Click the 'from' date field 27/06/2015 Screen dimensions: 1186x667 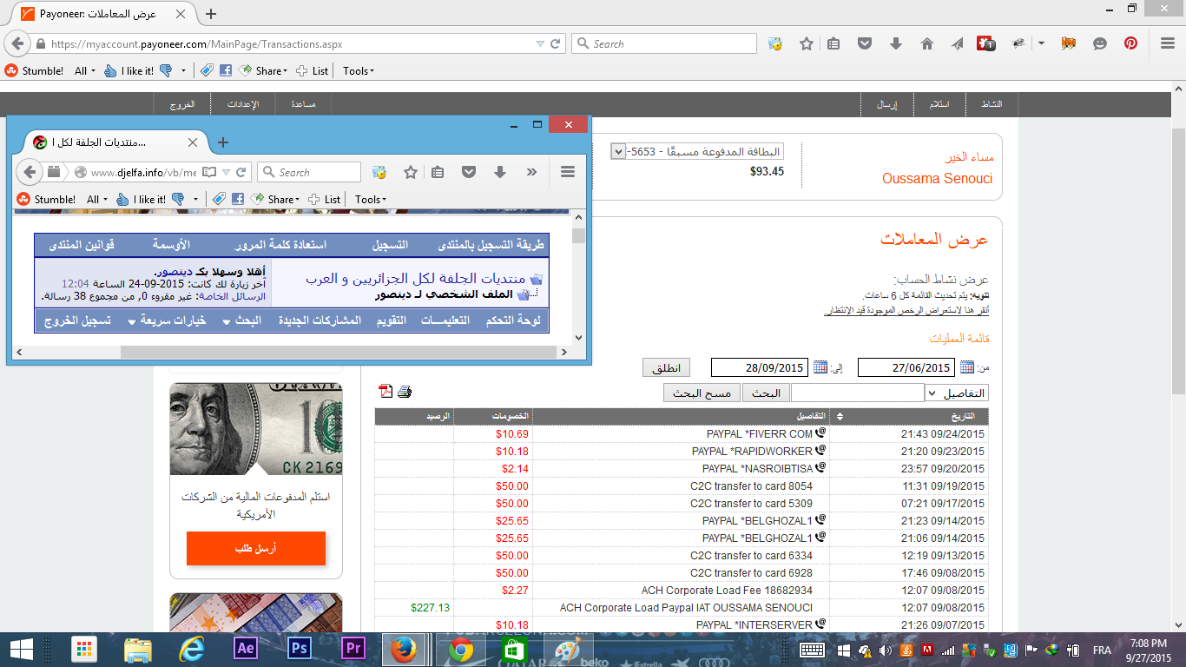click(906, 367)
